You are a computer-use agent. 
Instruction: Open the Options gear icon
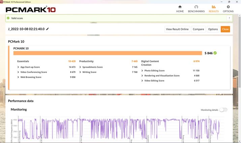(x=228, y=7)
